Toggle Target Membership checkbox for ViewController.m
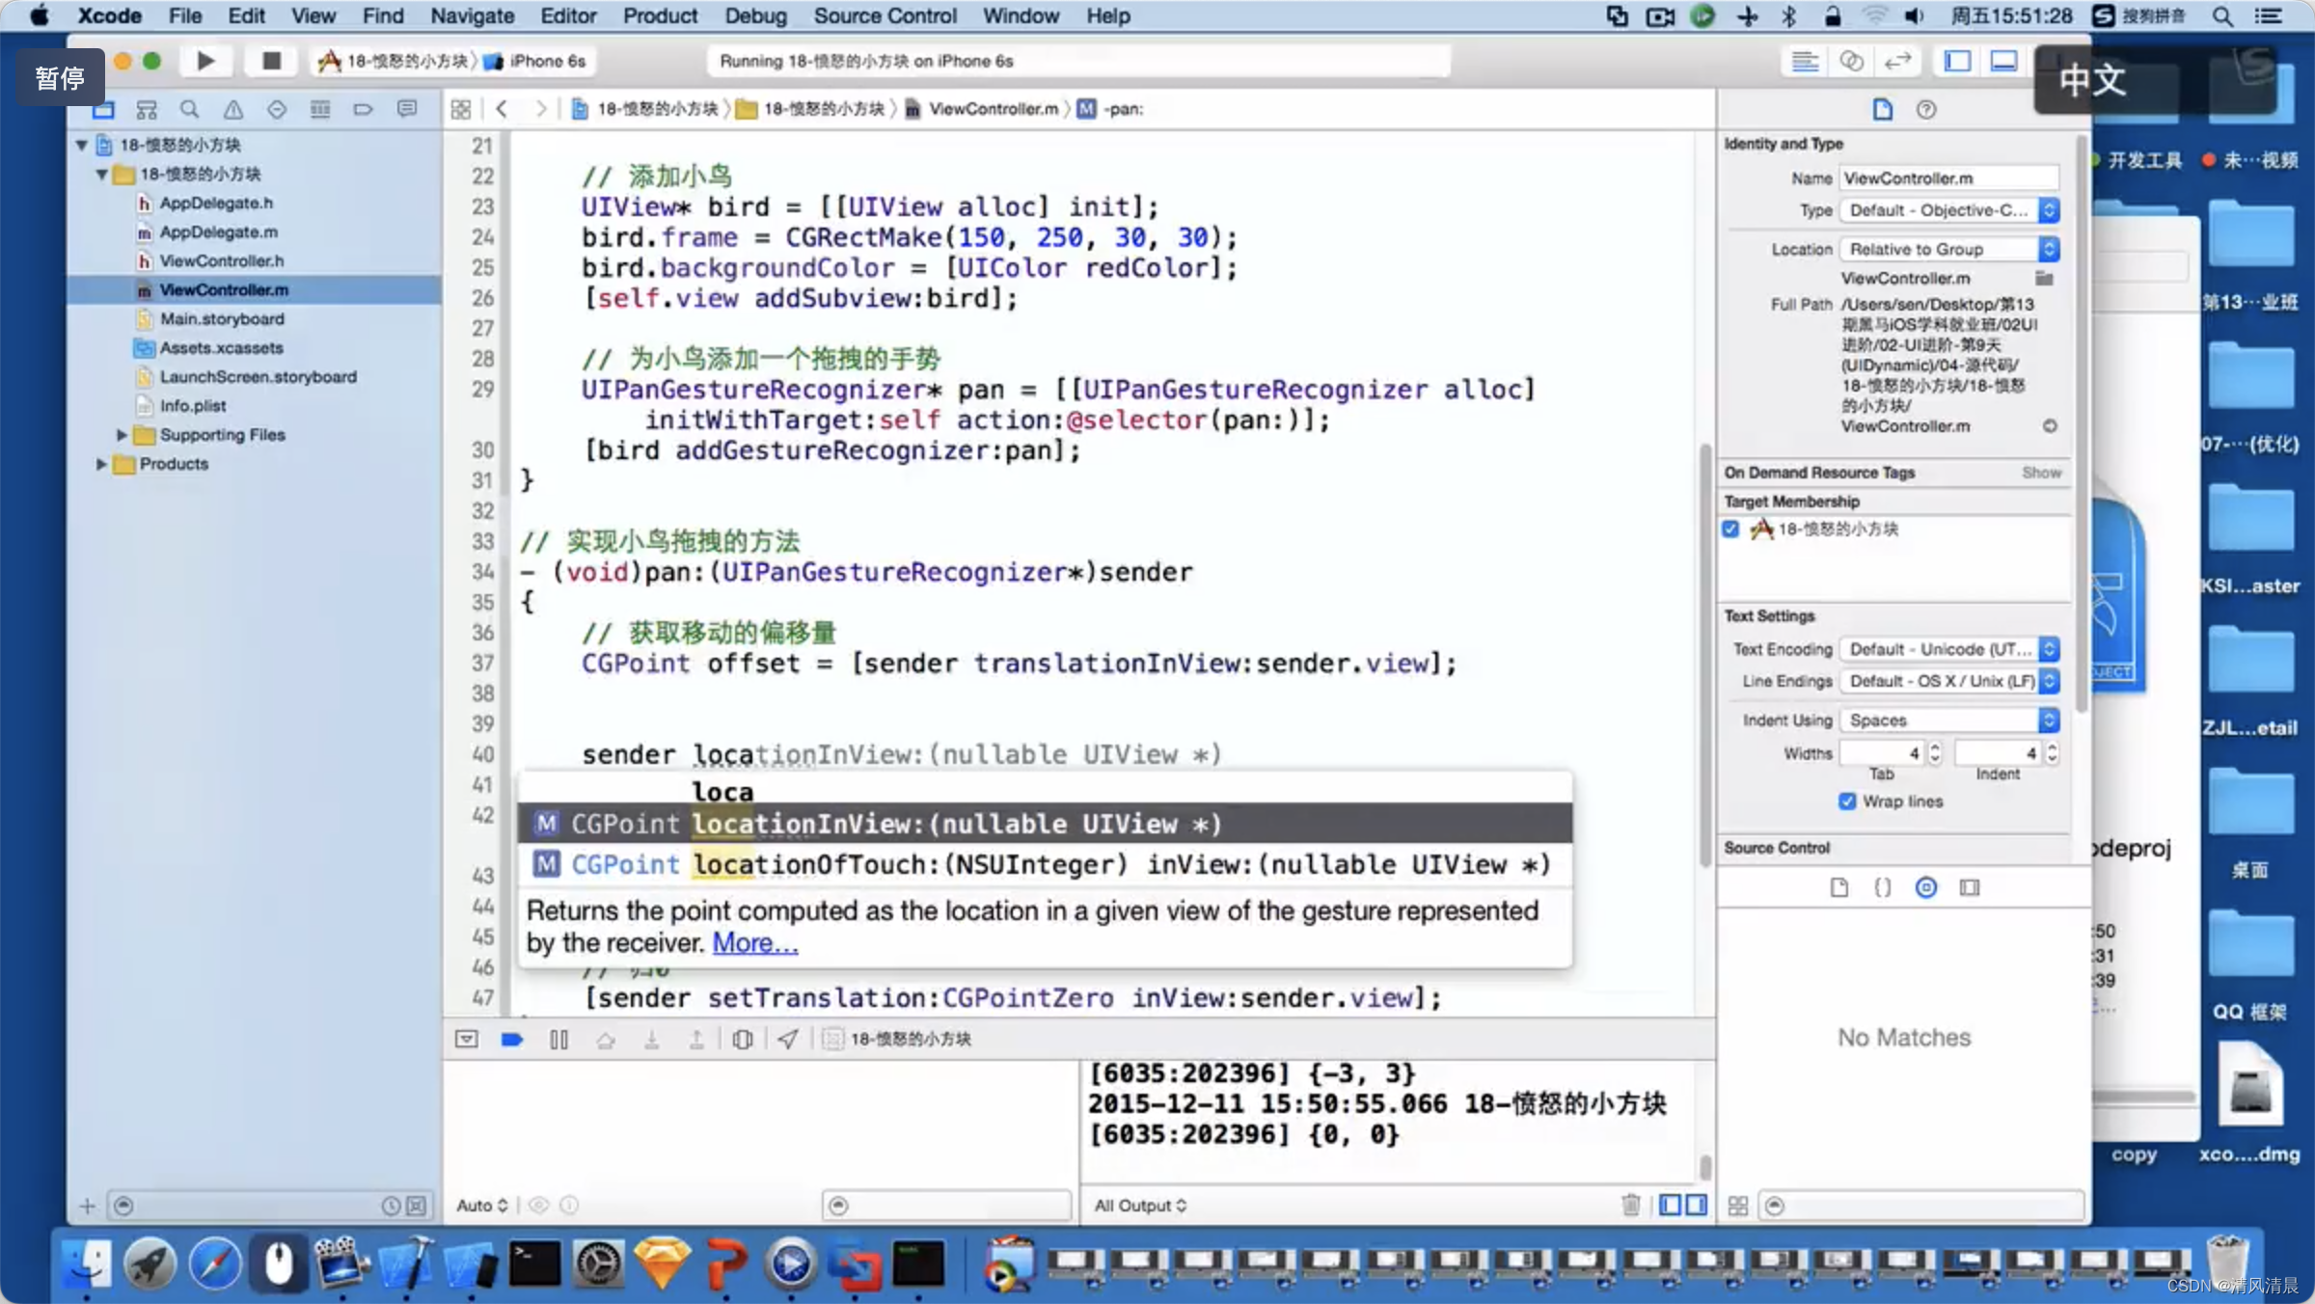Image resolution: width=2315 pixels, height=1304 pixels. pyautogui.click(x=1734, y=528)
